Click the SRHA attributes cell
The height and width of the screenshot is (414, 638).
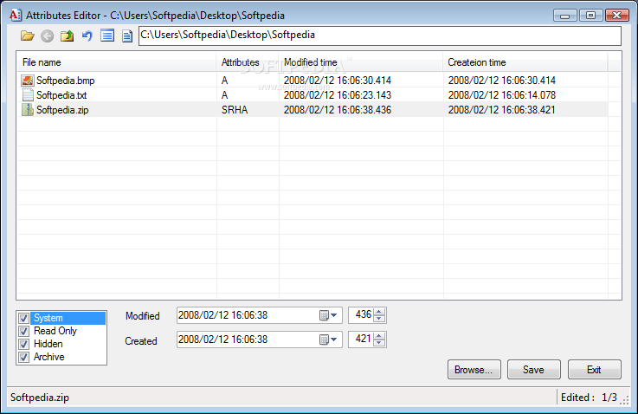tap(235, 110)
